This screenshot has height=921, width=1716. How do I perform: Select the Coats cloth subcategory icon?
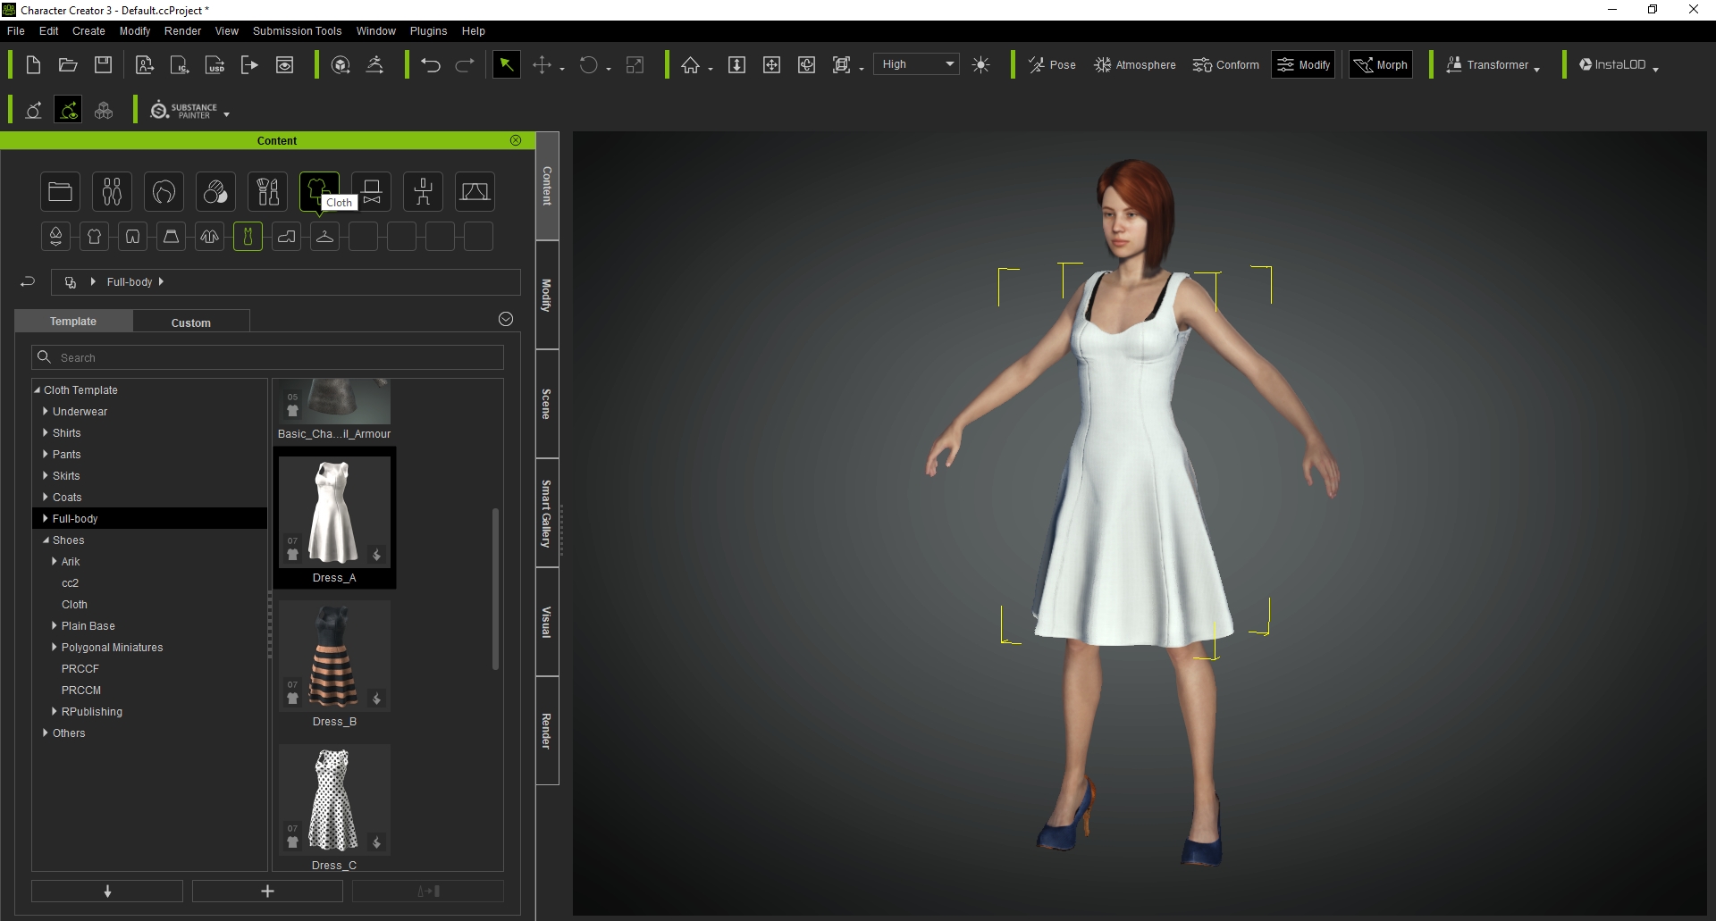[x=209, y=237]
